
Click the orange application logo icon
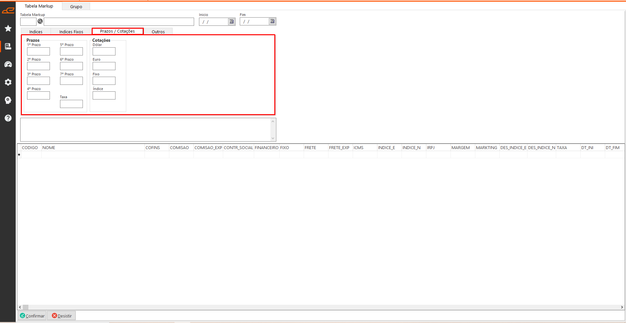click(8, 11)
